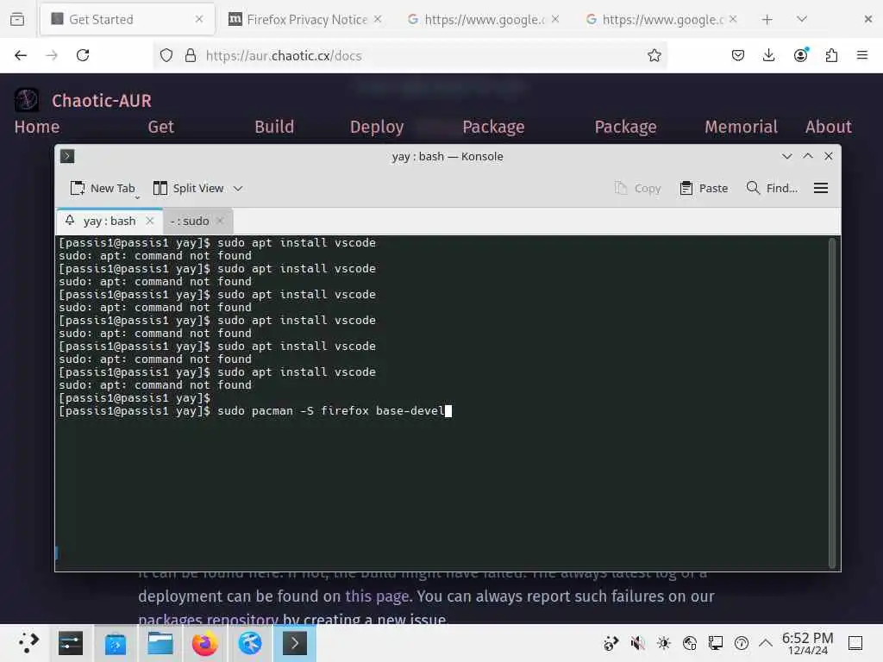This screenshot has width=883, height=662.
Task: Open the Chaotic-AUR Home link
Action: coord(36,127)
